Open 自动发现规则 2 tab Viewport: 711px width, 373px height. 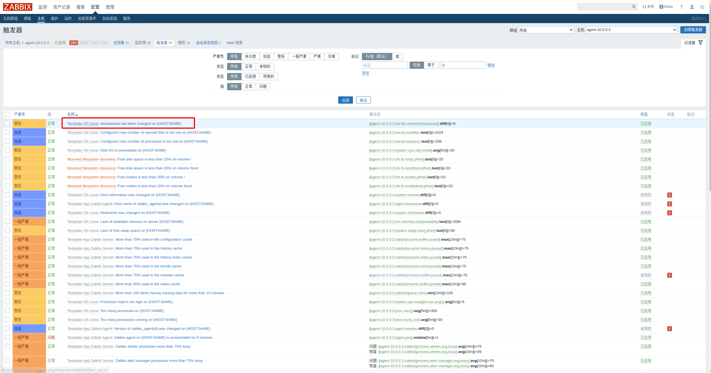[x=208, y=43]
